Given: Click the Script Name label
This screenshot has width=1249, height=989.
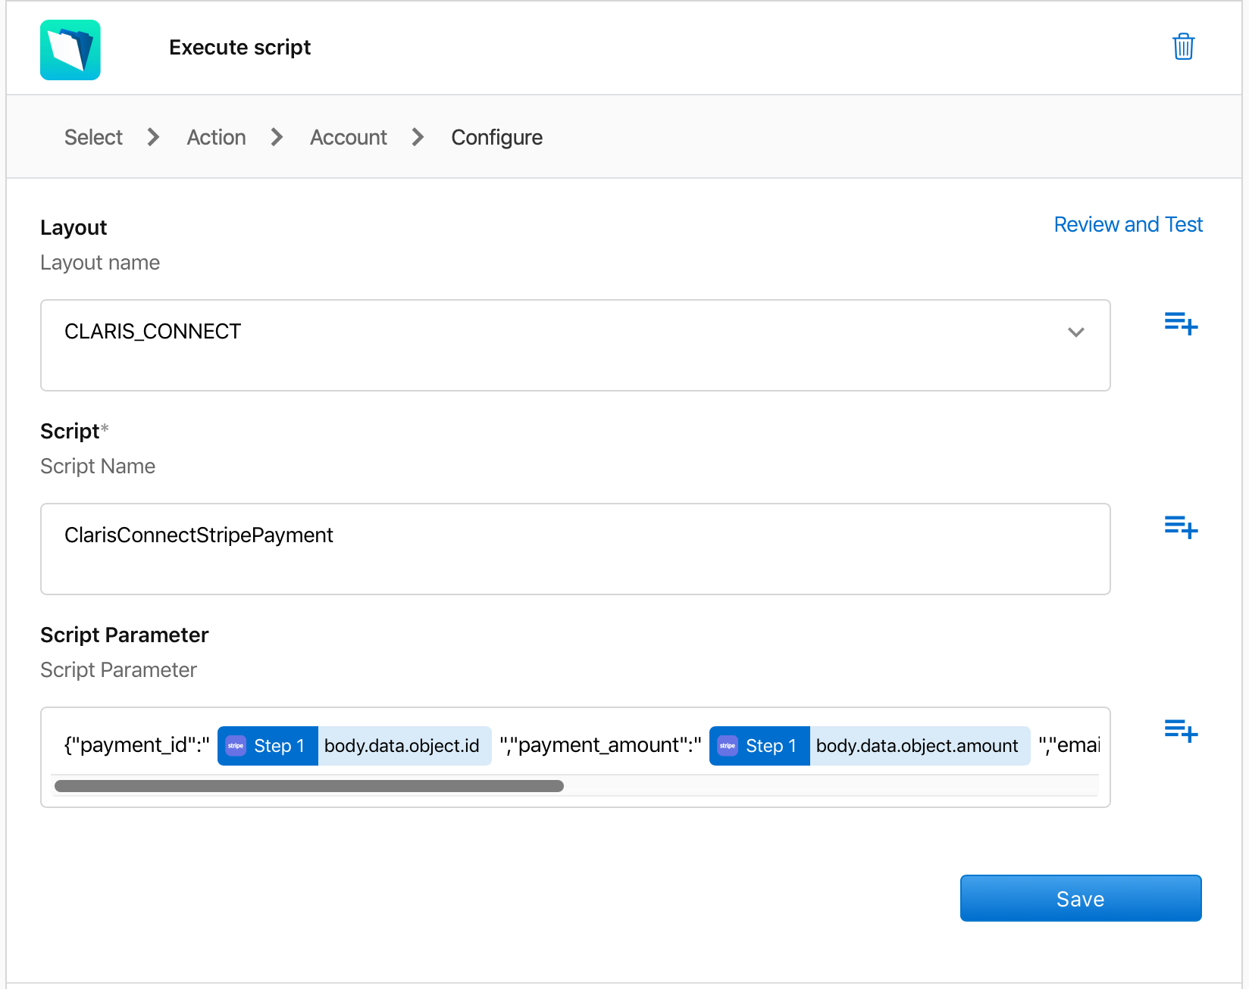Looking at the screenshot, I should [98, 466].
